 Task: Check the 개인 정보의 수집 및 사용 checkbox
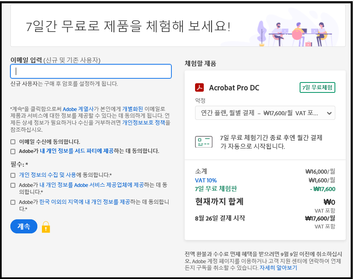pyautogui.click(x=13, y=175)
